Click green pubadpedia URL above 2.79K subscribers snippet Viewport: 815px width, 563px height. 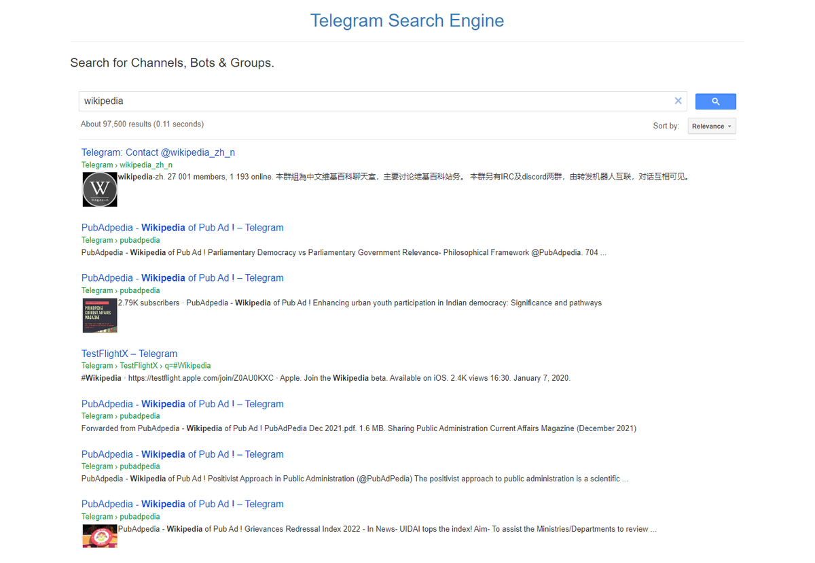121,290
